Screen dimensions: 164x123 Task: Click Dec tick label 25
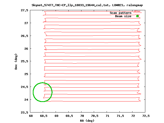[x=26, y=74]
